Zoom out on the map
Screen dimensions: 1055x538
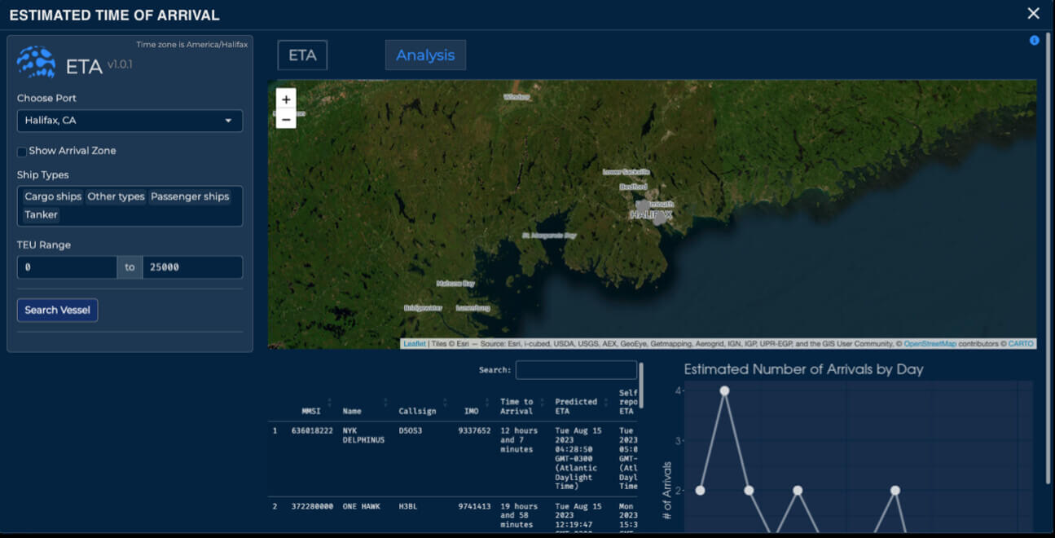(286, 119)
